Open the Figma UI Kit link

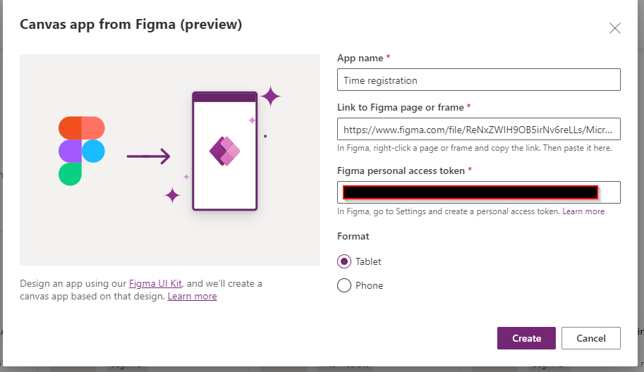[155, 283]
